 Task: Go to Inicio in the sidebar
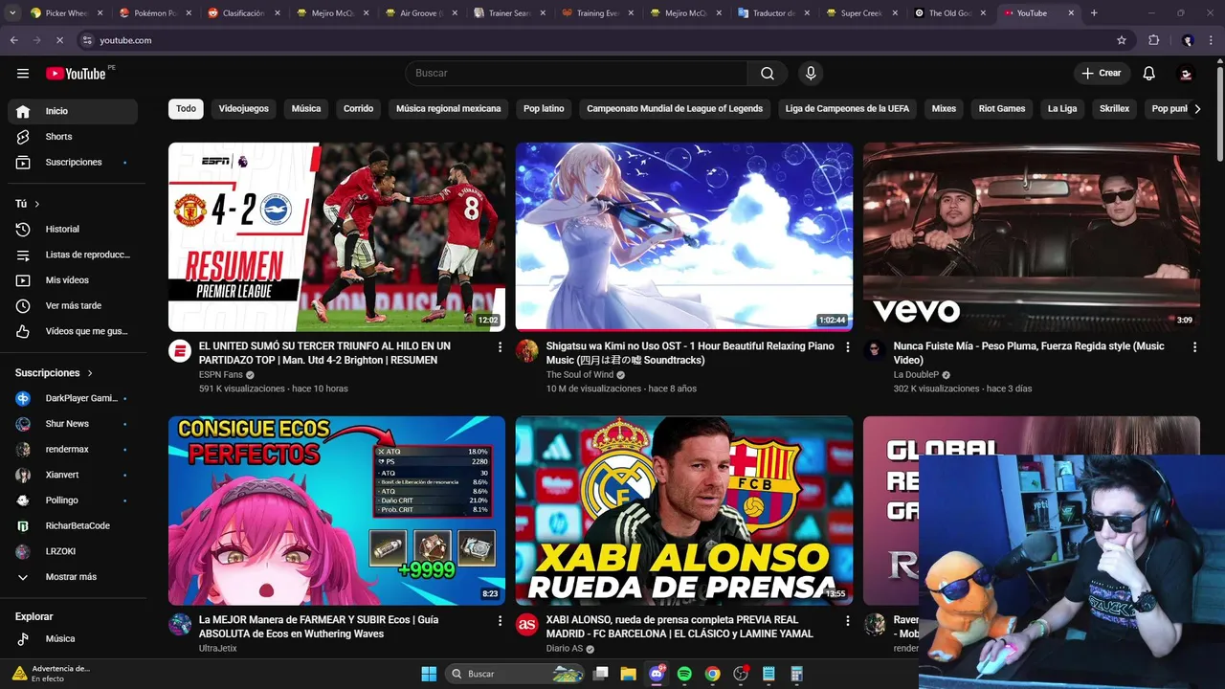tap(73, 111)
